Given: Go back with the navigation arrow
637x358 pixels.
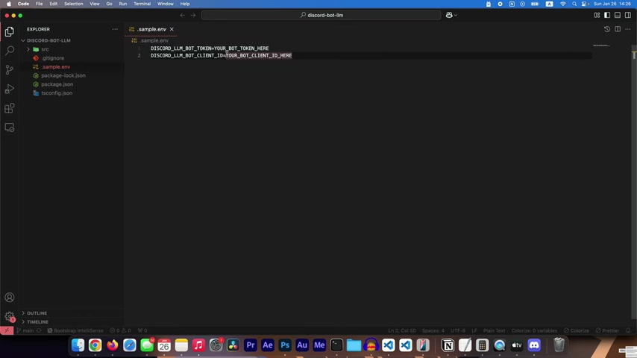Looking at the screenshot, I should pyautogui.click(x=183, y=15).
